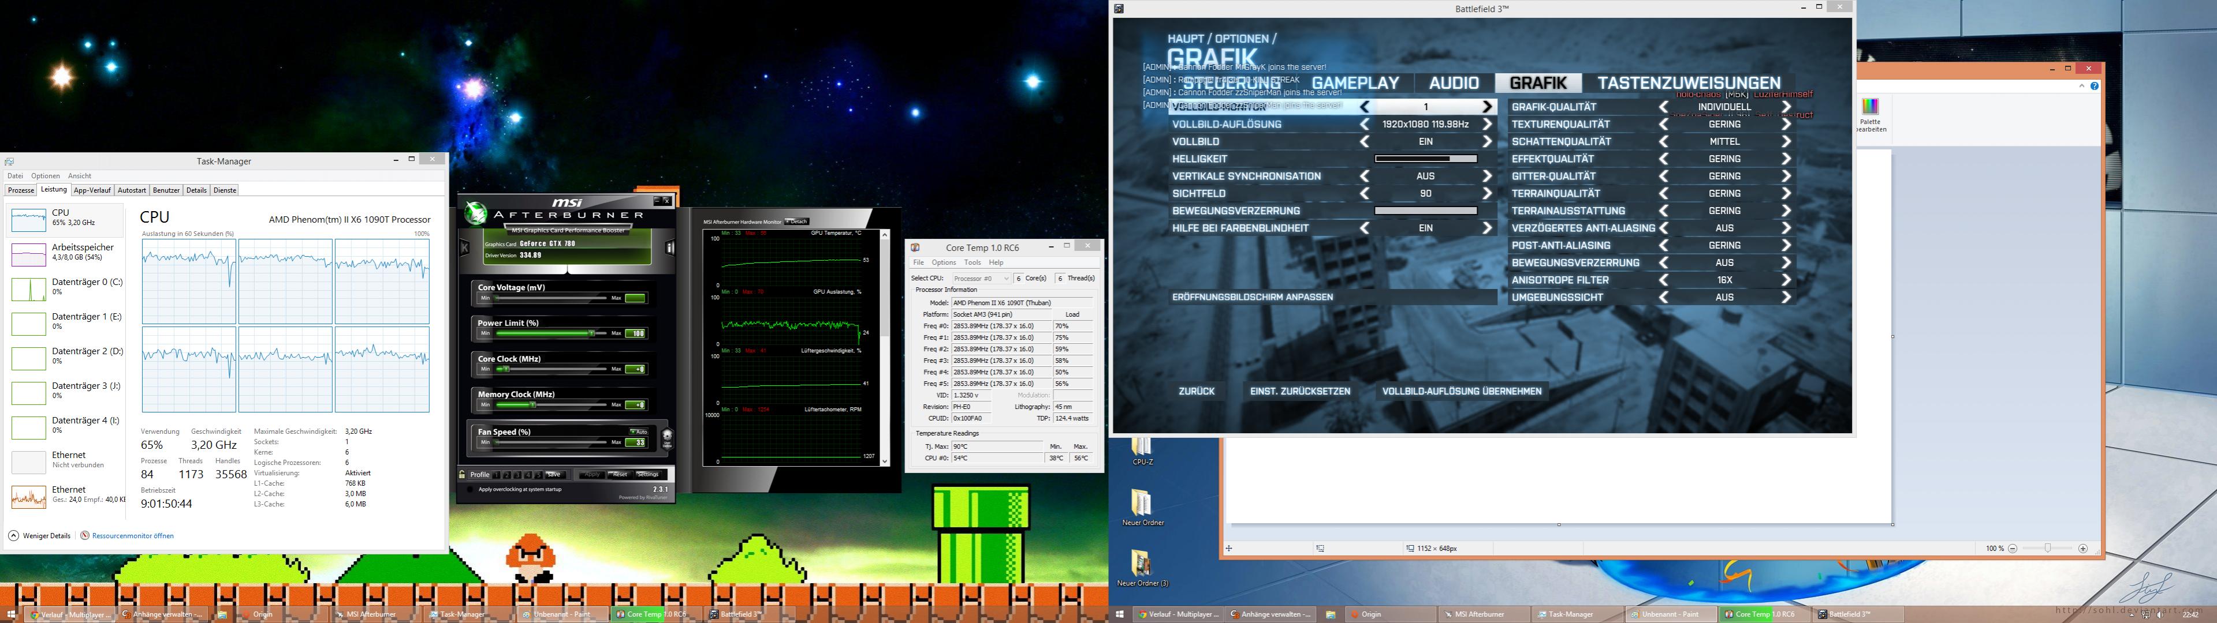
Task: Click the Paint help question mark icon
Action: click(2094, 86)
